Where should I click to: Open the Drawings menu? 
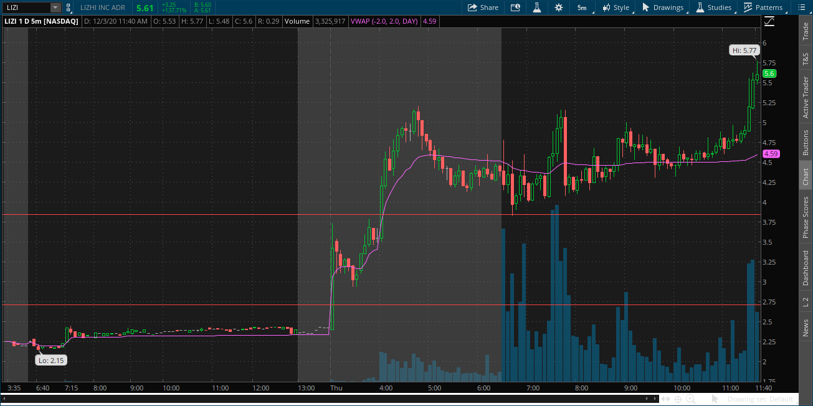663,7
